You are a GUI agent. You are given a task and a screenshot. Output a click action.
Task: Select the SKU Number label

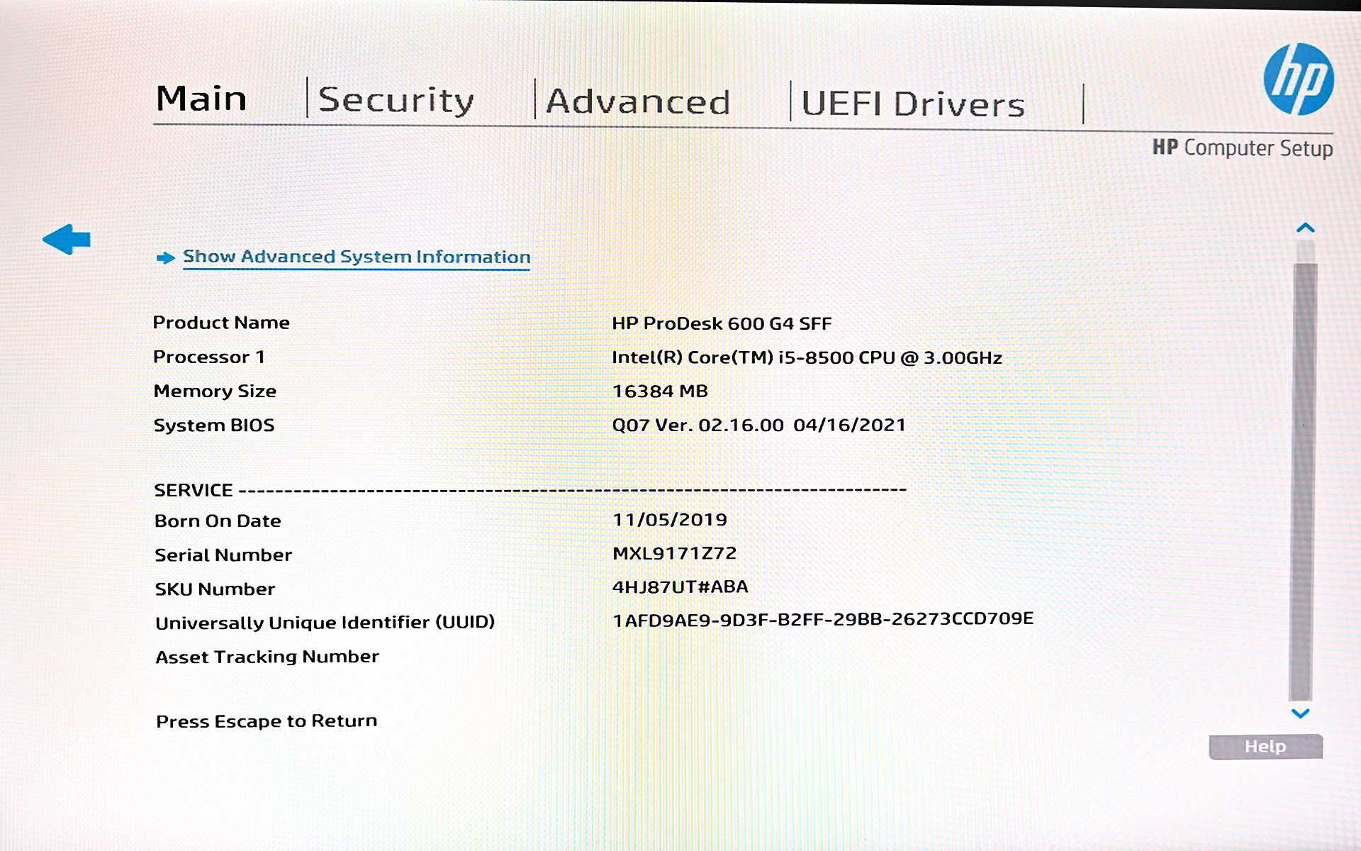coord(215,589)
